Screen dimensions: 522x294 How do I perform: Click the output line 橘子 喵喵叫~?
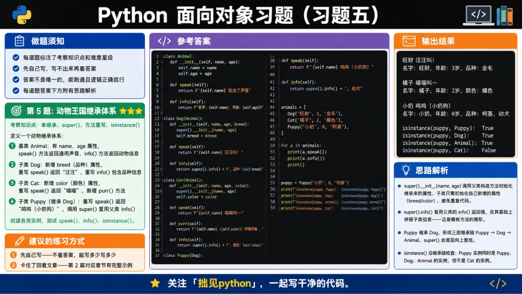tap(420, 83)
